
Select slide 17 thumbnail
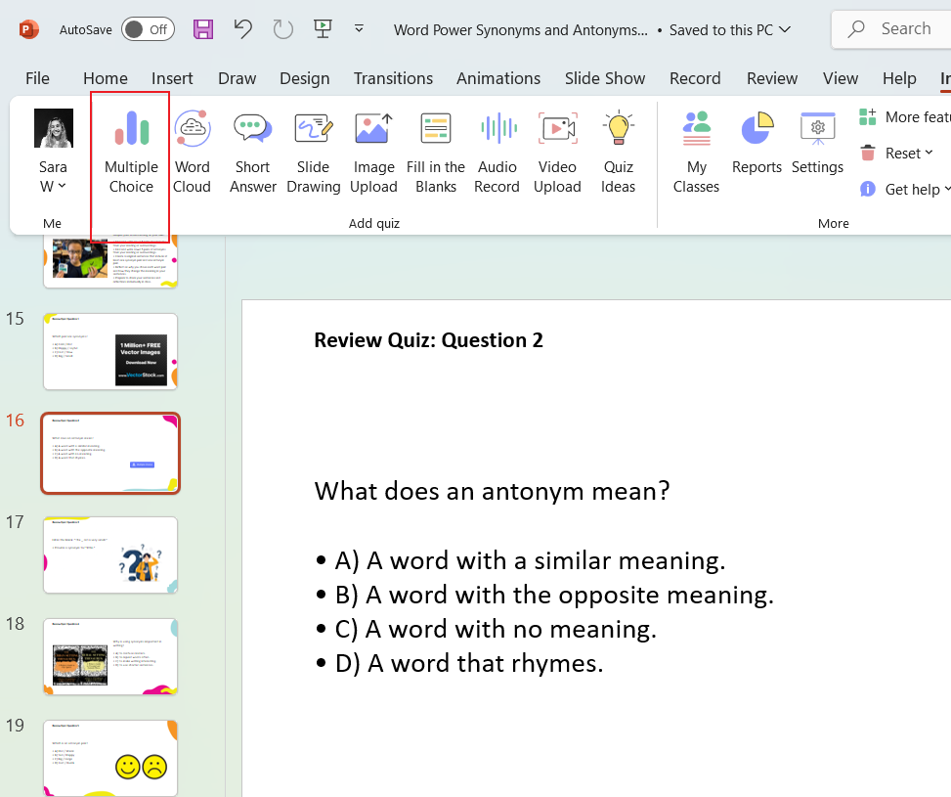coord(110,554)
